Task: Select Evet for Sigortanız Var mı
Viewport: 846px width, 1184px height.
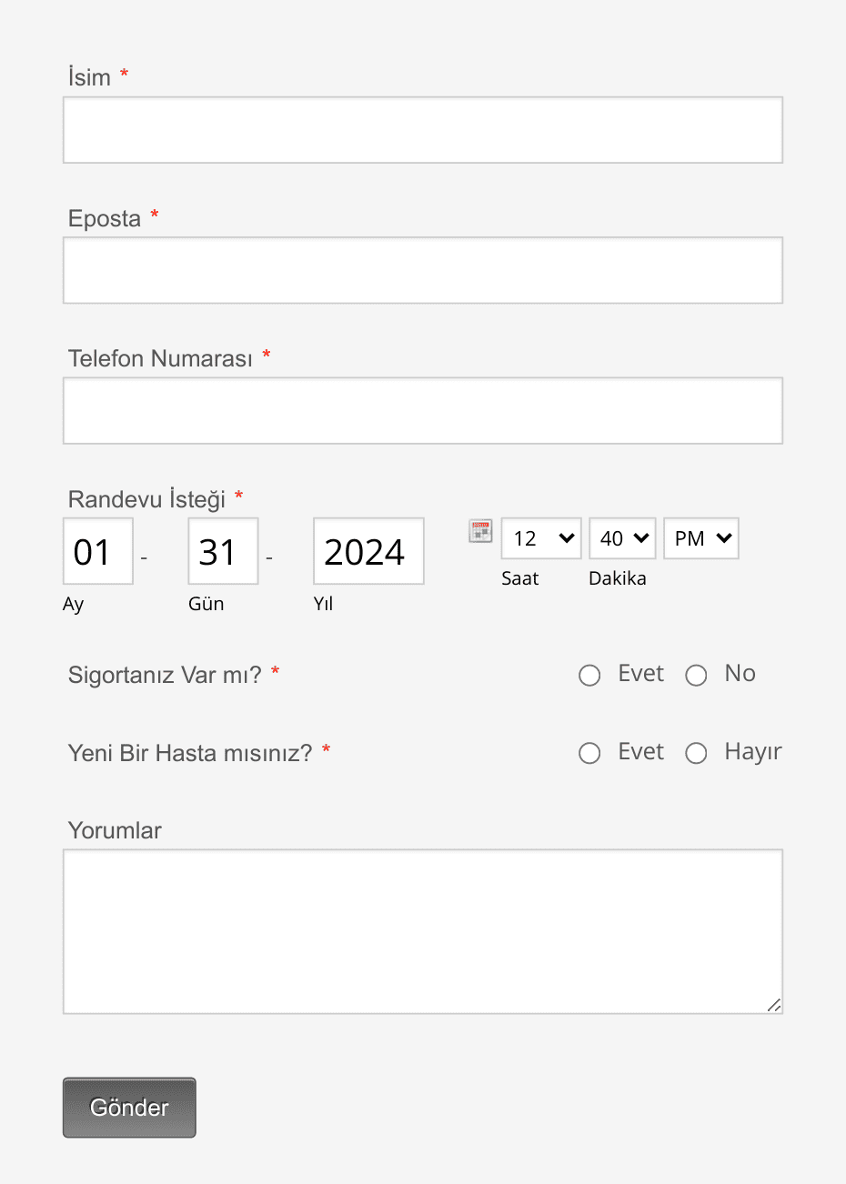Action: pyautogui.click(x=589, y=675)
